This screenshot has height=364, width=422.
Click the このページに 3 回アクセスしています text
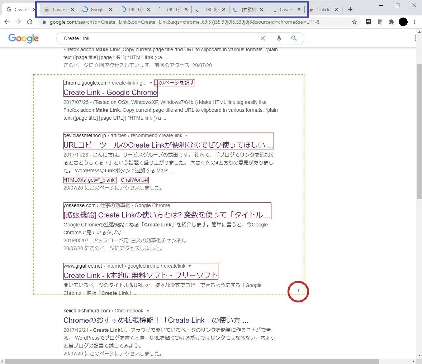(138, 65)
